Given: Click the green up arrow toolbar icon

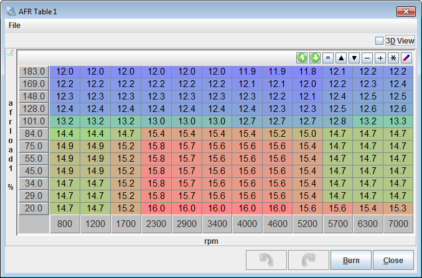Looking at the screenshot, I should (x=302, y=58).
